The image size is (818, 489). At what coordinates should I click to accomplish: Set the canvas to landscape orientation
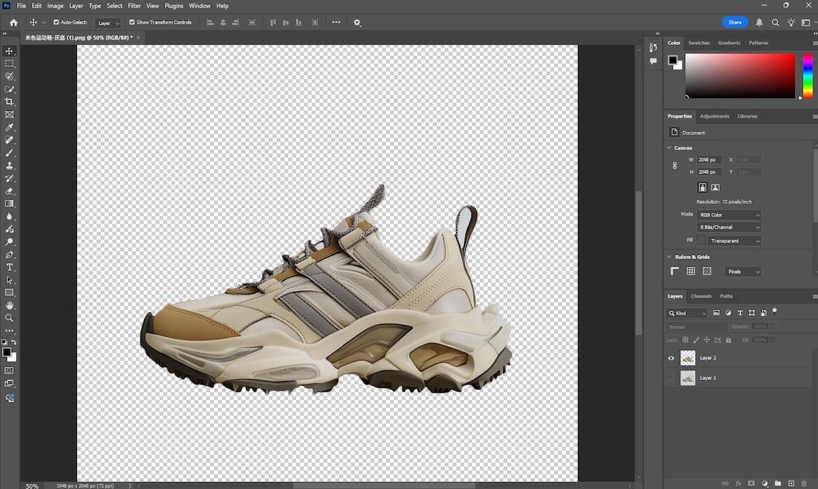pos(715,187)
